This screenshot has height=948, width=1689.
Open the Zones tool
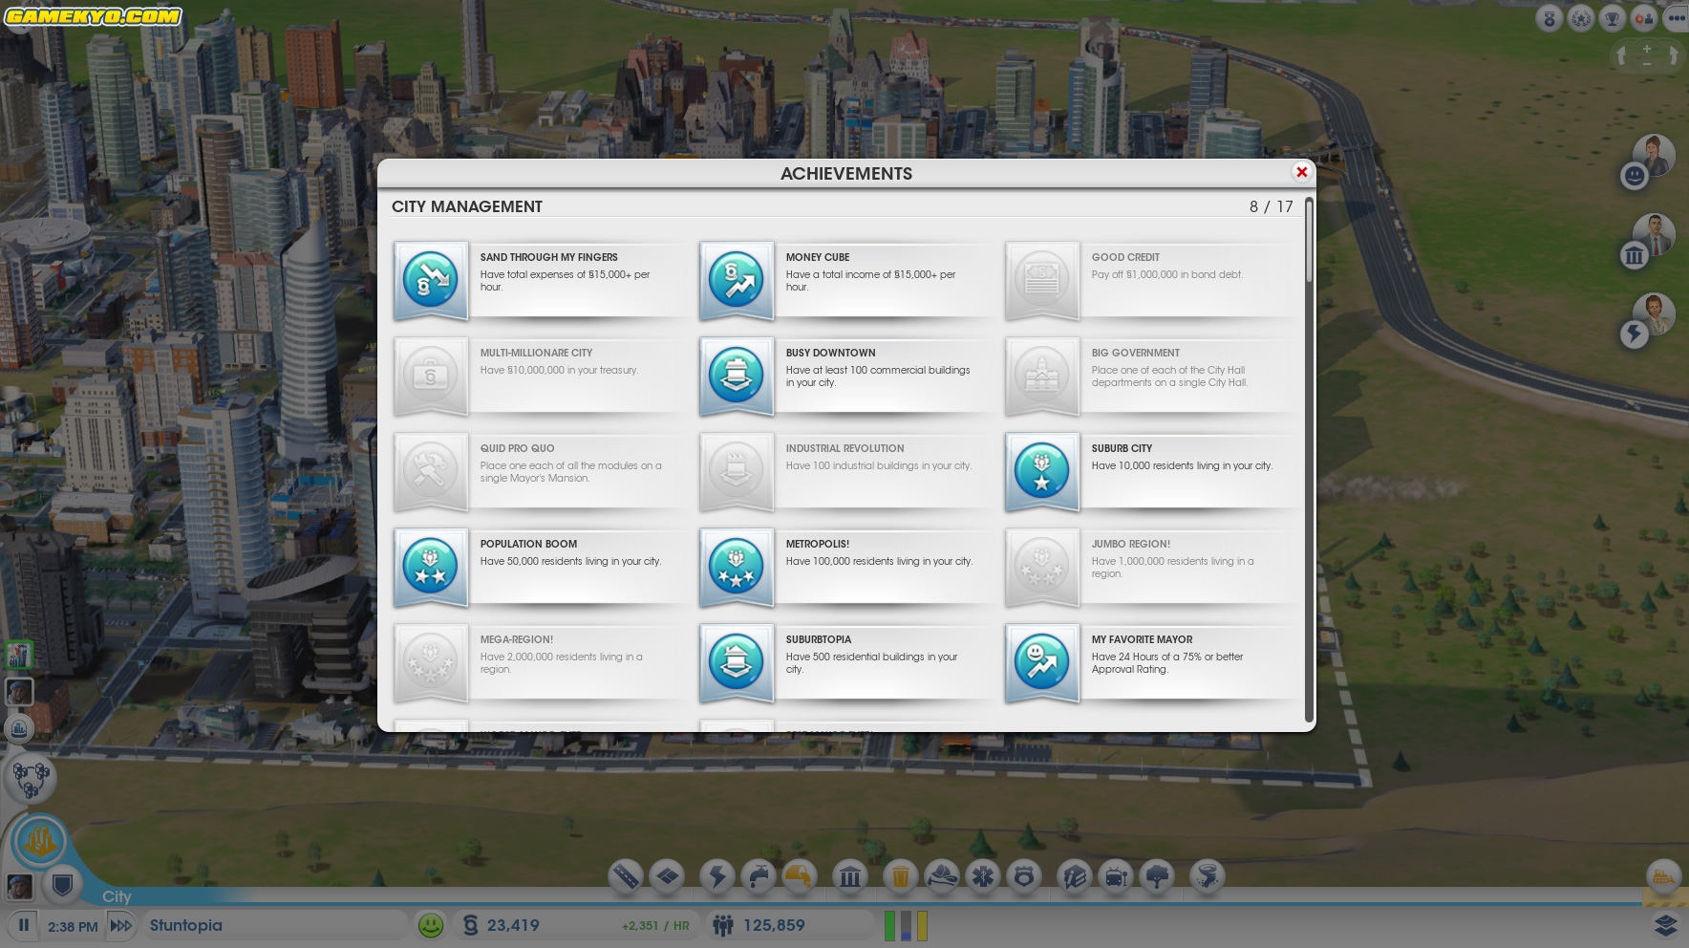(667, 875)
